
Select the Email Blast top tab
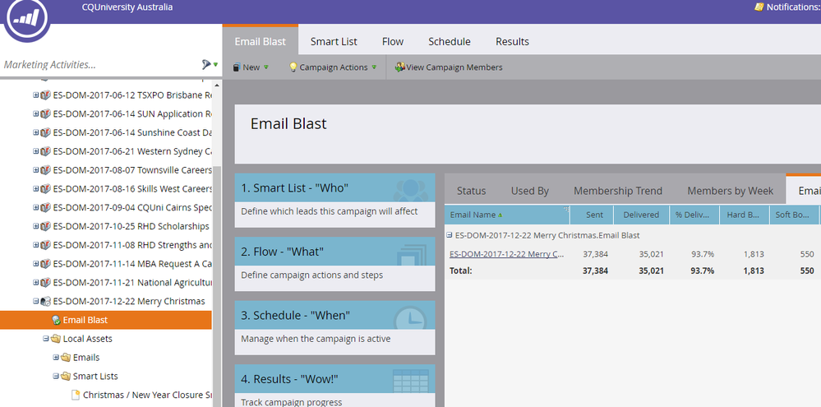(x=261, y=40)
